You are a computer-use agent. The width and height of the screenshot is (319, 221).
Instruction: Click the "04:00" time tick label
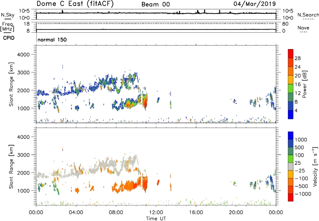tap(76, 213)
